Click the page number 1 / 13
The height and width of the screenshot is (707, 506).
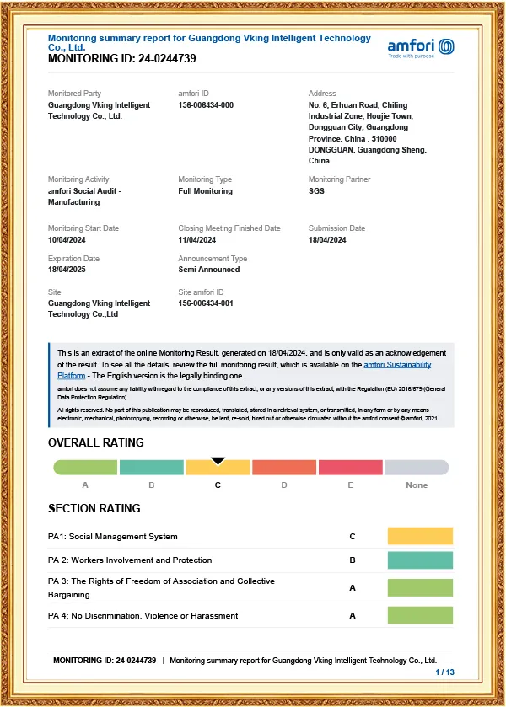point(444,672)
